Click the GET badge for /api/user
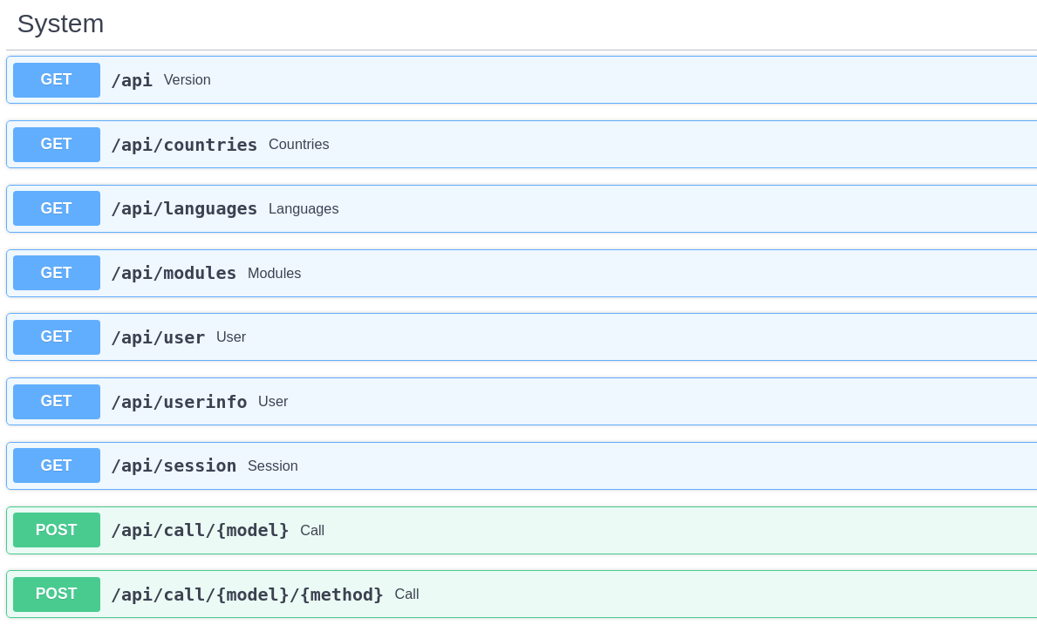 pos(57,337)
